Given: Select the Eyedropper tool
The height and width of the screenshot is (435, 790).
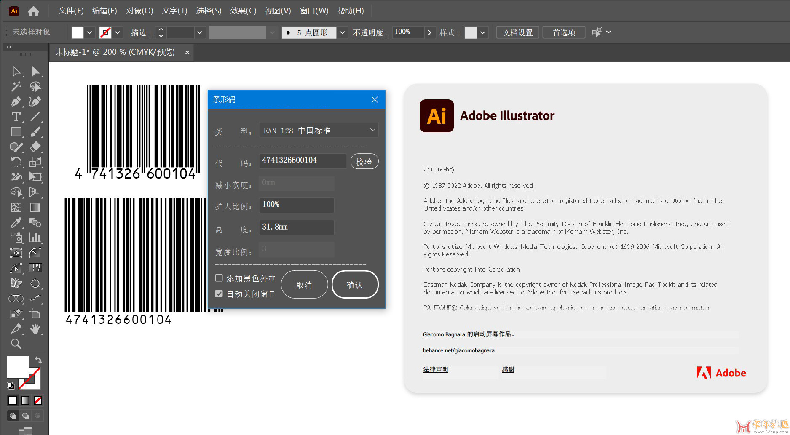Looking at the screenshot, I should tap(16, 222).
